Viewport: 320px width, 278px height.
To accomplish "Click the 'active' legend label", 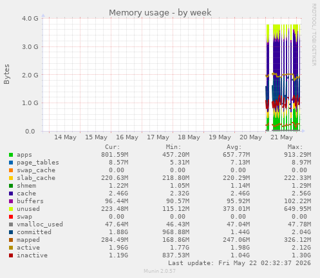I will click(x=28, y=248).
